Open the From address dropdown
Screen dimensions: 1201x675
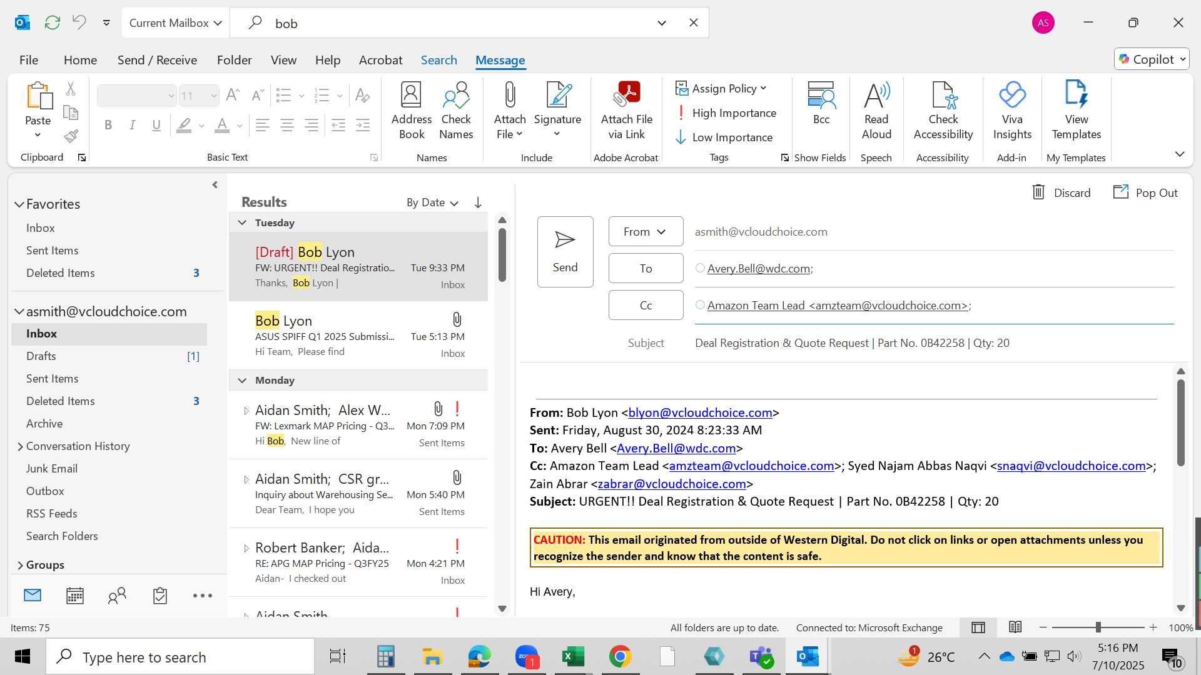coord(646,232)
